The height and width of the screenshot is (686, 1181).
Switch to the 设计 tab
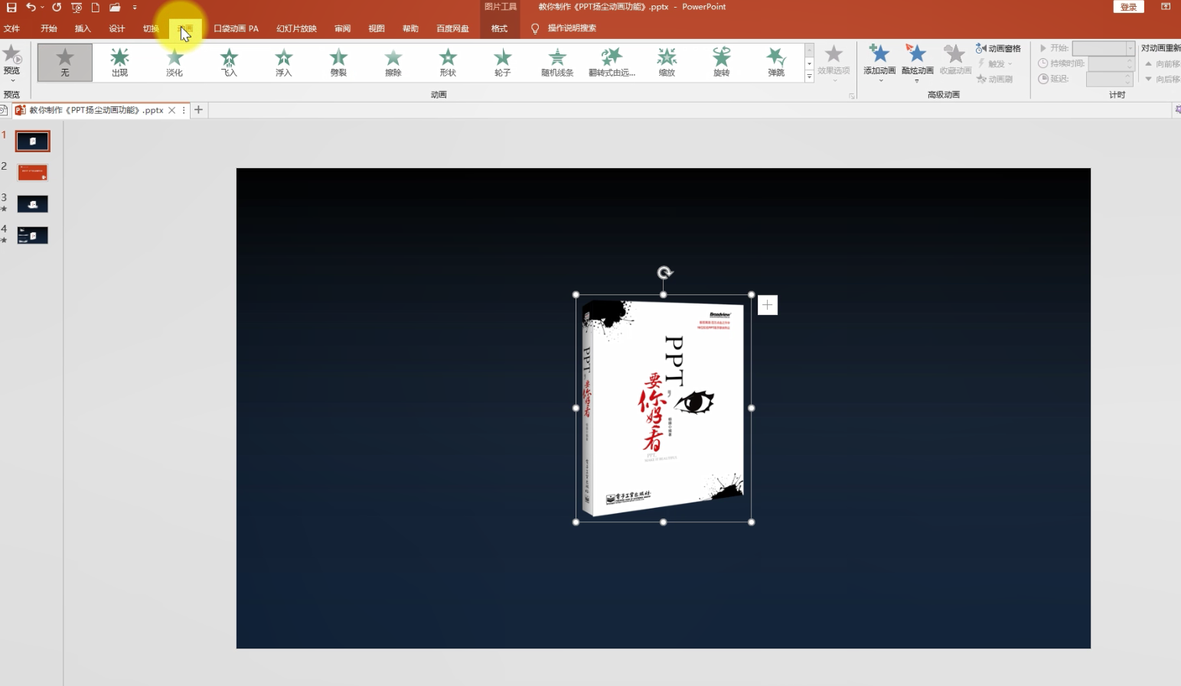[x=116, y=28]
